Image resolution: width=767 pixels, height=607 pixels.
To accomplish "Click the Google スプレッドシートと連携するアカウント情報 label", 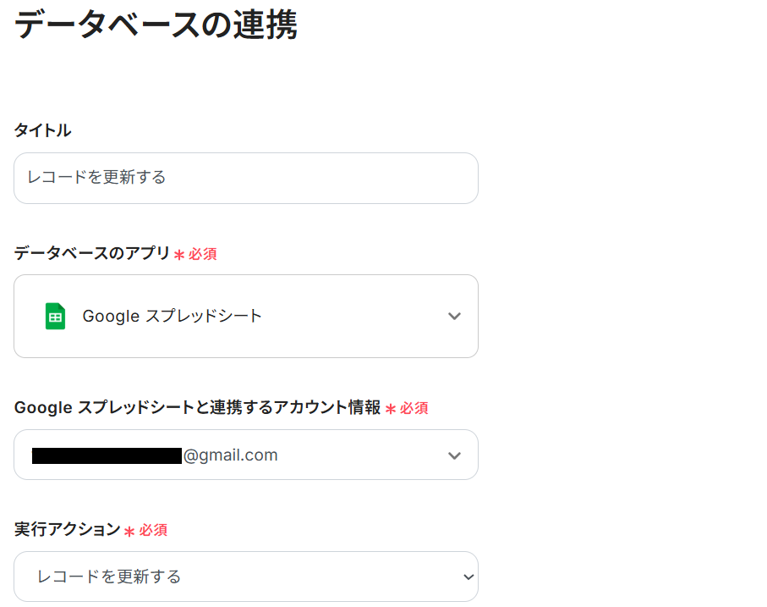I will pos(197,407).
